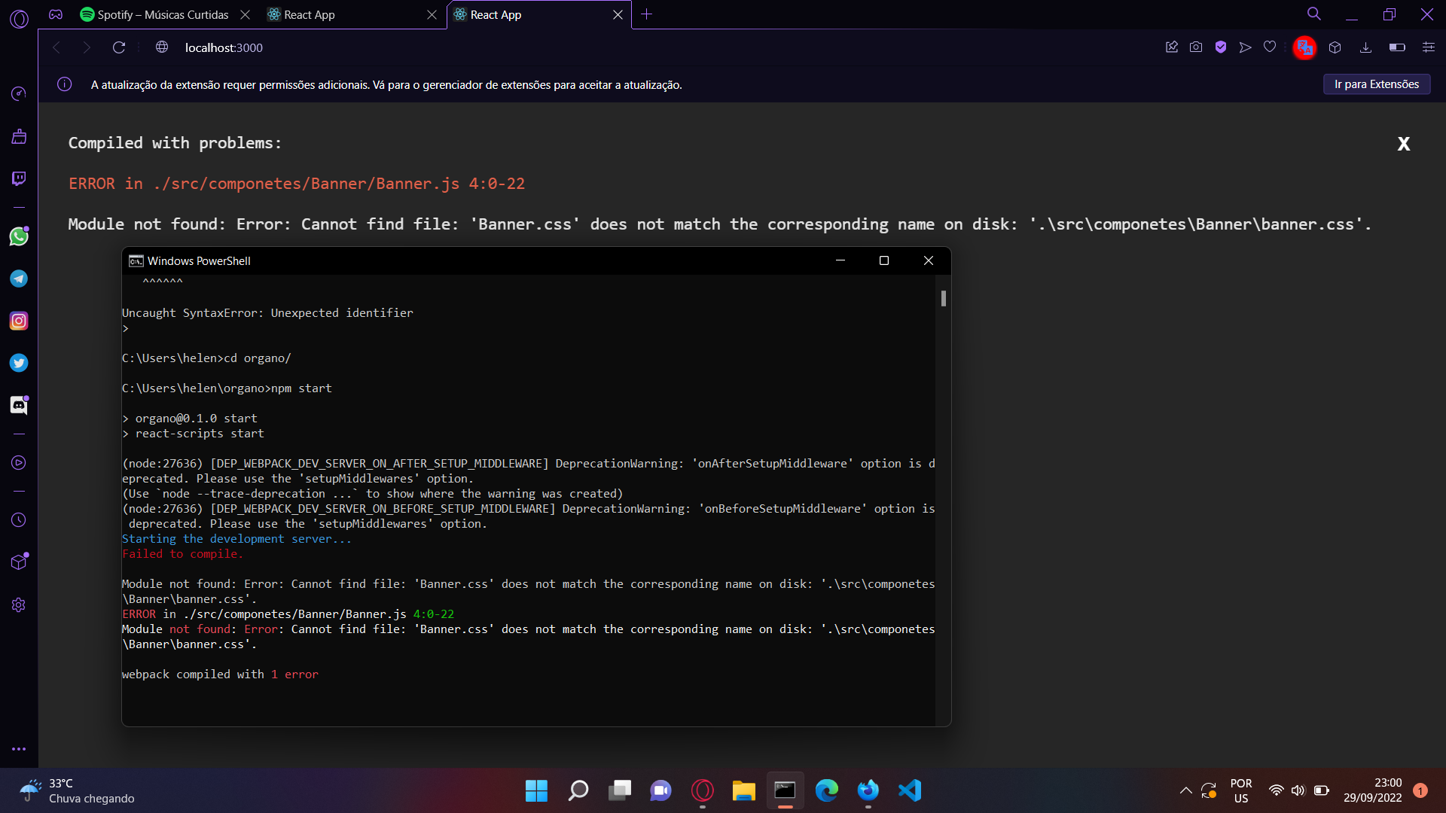Open the extensions cube icon in toolbar

click(x=1335, y=47)
